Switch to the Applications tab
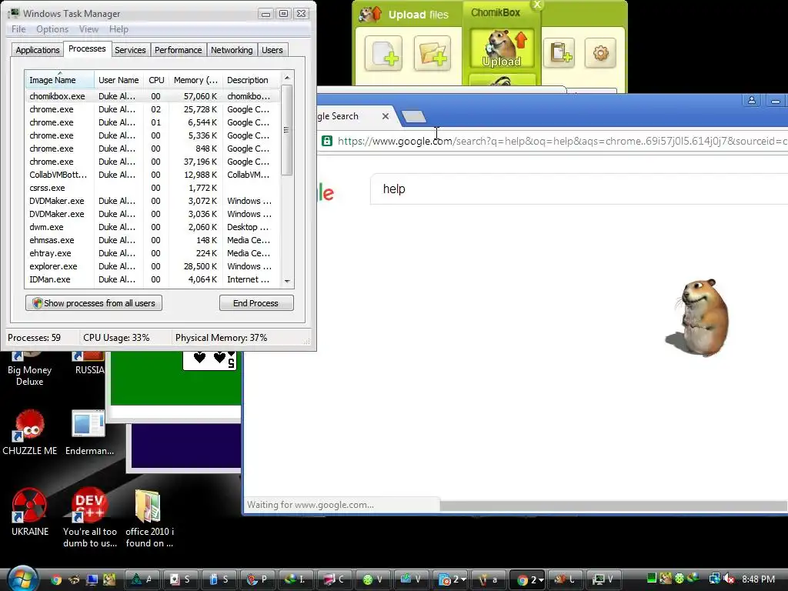788x591 pixels. pos(37,50)
